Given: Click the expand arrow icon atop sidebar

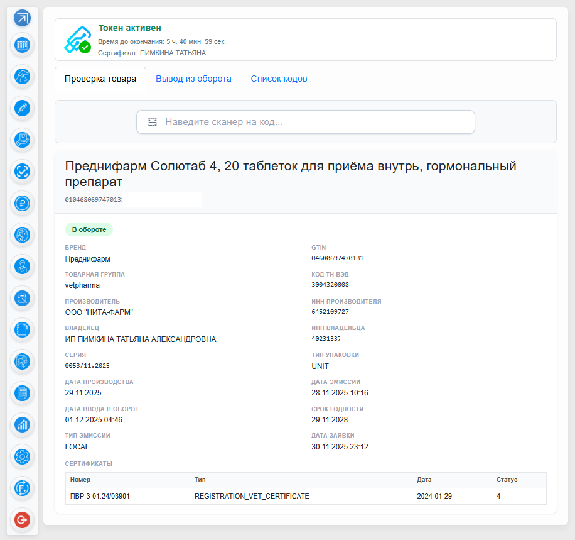Looking at the screenshot, I should (x=23, y=18).
